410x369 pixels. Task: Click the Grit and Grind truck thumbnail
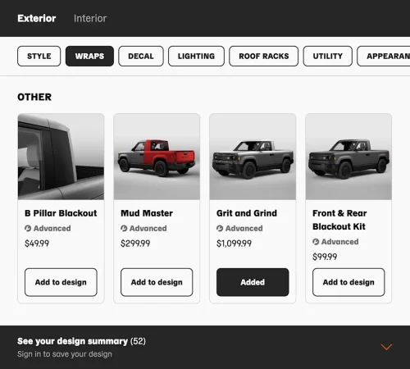[x=253, y=157]
